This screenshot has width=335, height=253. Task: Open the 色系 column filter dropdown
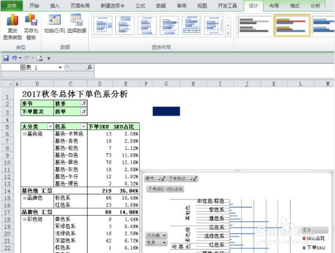pos(84,127)
